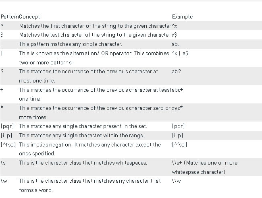The width and height of the screenshot is (262, 198).
Task: Select the dollar sign $ pattern cell
Action: [x=2, y=35]
